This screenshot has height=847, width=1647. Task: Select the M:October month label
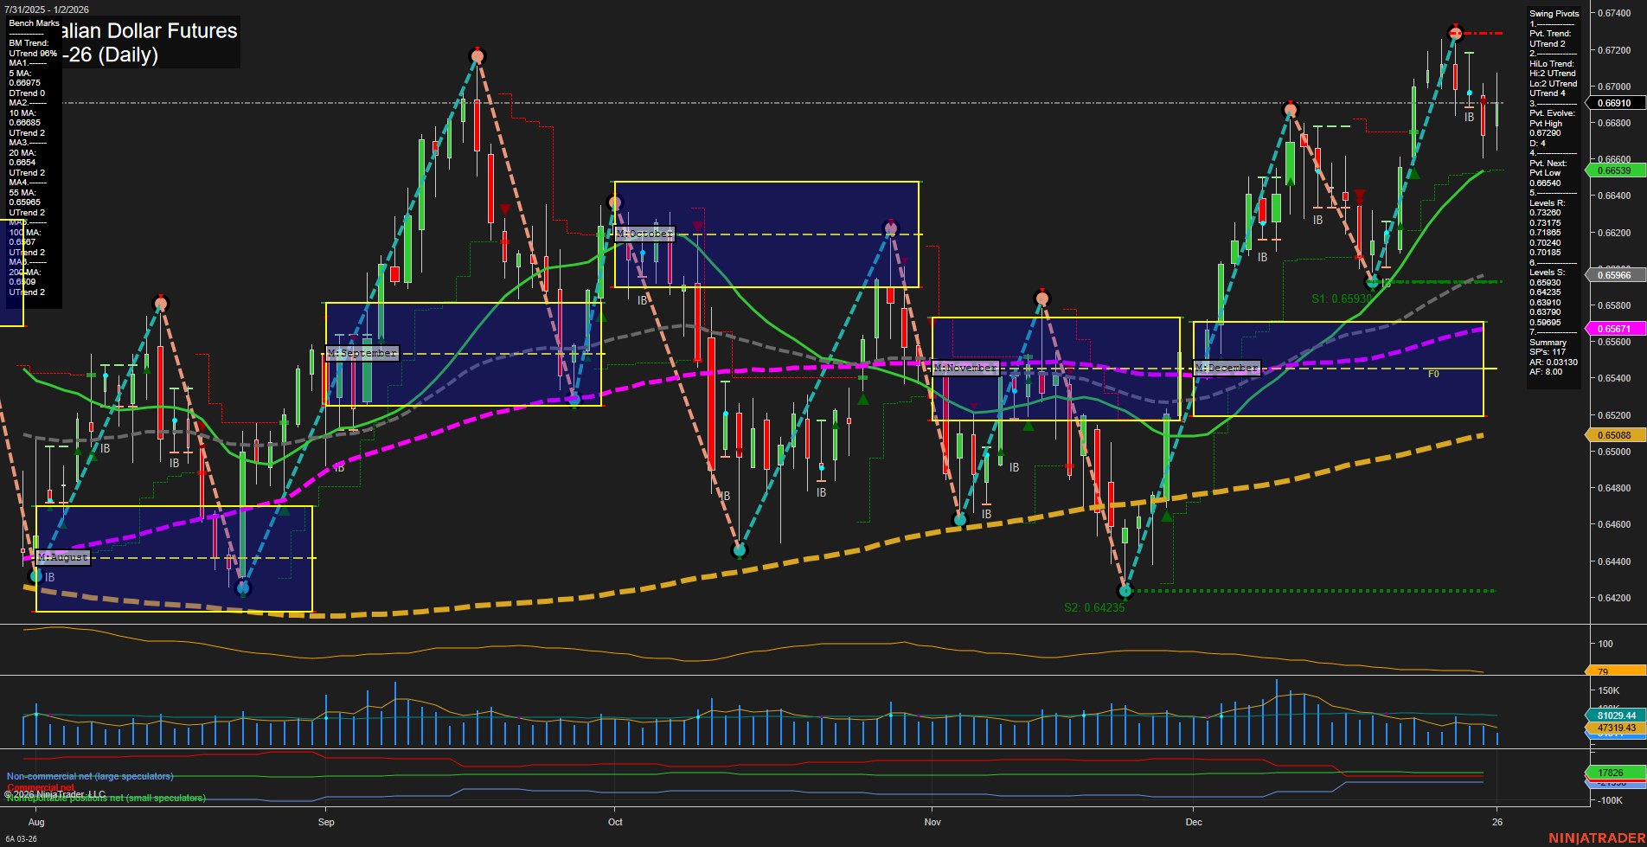[x=644, y=234]
